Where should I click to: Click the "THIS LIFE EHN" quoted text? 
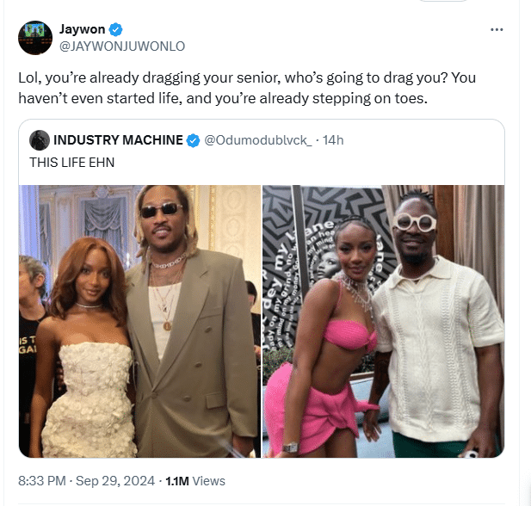coord(71,161)
